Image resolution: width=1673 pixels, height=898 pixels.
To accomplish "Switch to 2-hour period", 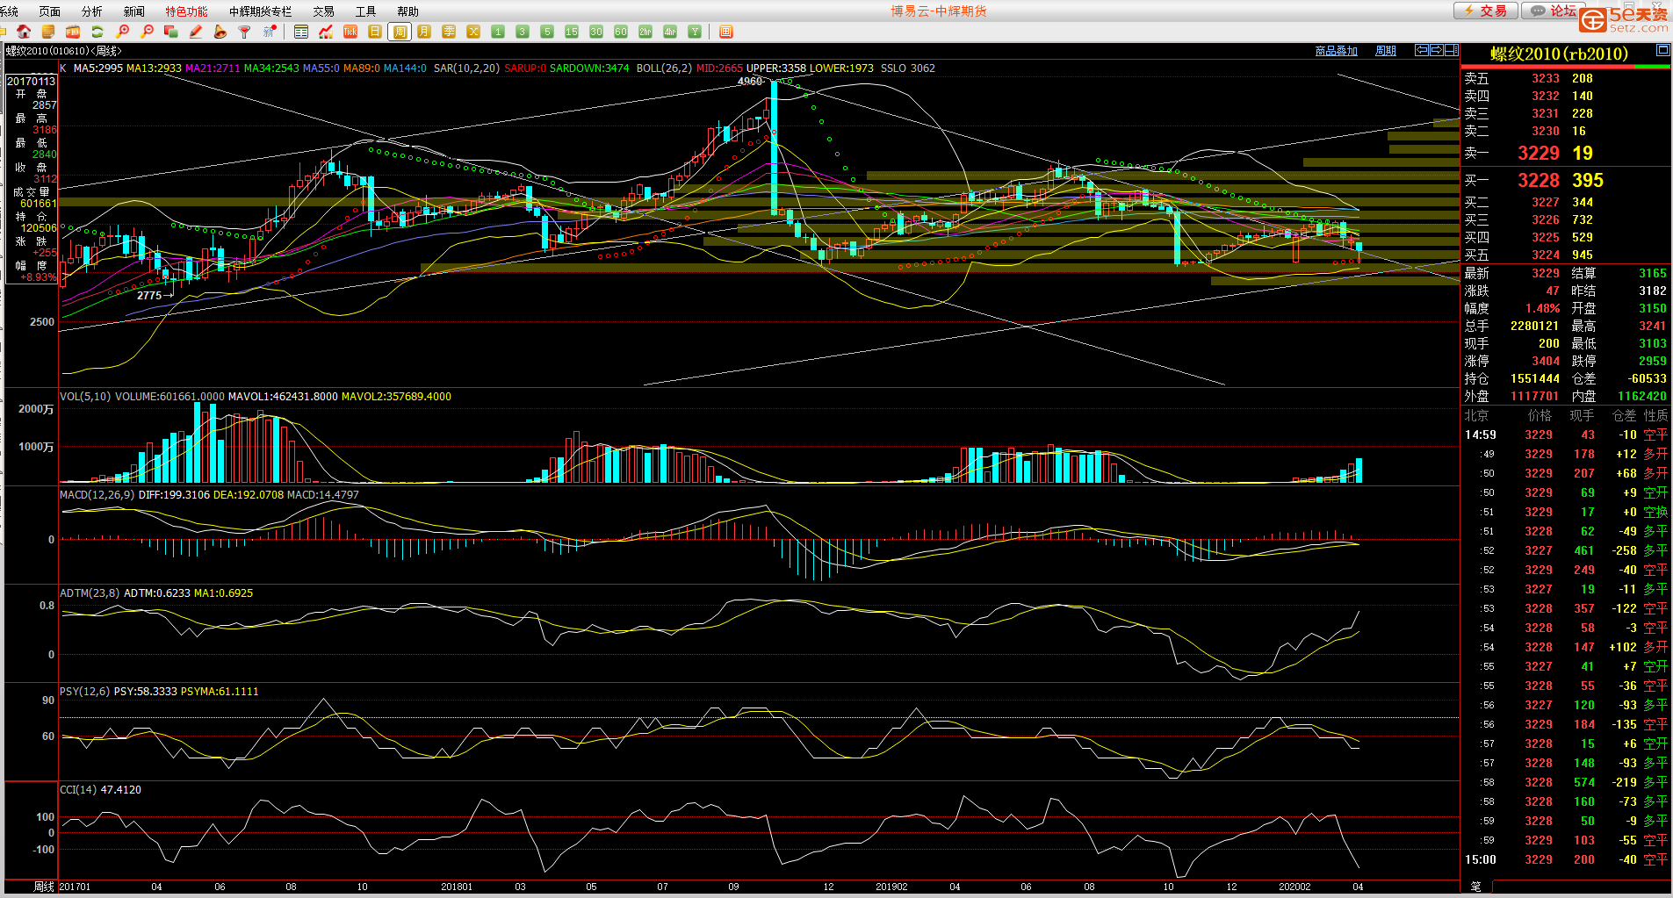I will pyautogui.click(x=645, y=32).
